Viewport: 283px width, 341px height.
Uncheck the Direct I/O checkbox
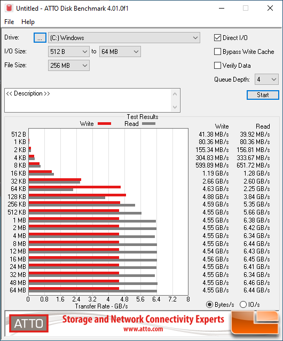click(217, 38)
